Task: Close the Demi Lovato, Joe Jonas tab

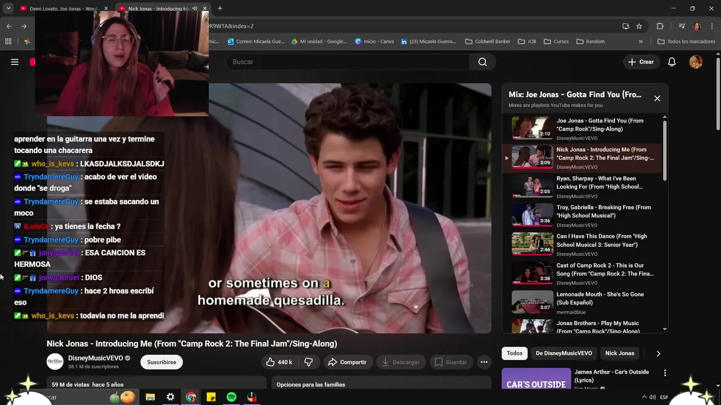Action: [106, 8]
